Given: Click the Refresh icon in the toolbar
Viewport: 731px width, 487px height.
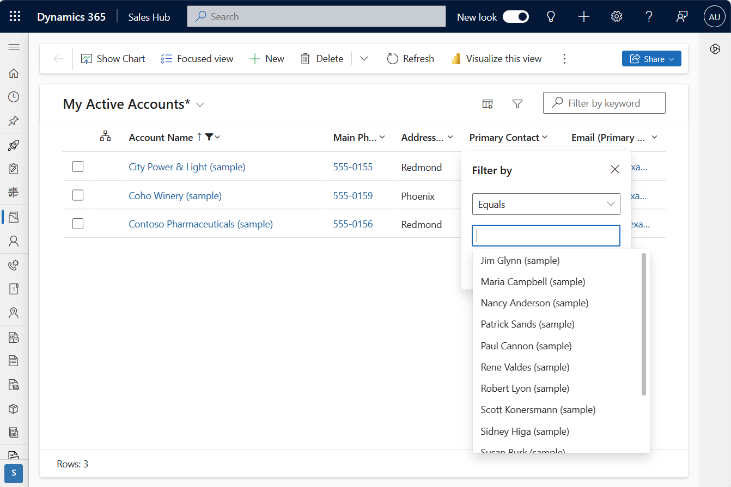Looking at the screenshot, I should [392, 58].
